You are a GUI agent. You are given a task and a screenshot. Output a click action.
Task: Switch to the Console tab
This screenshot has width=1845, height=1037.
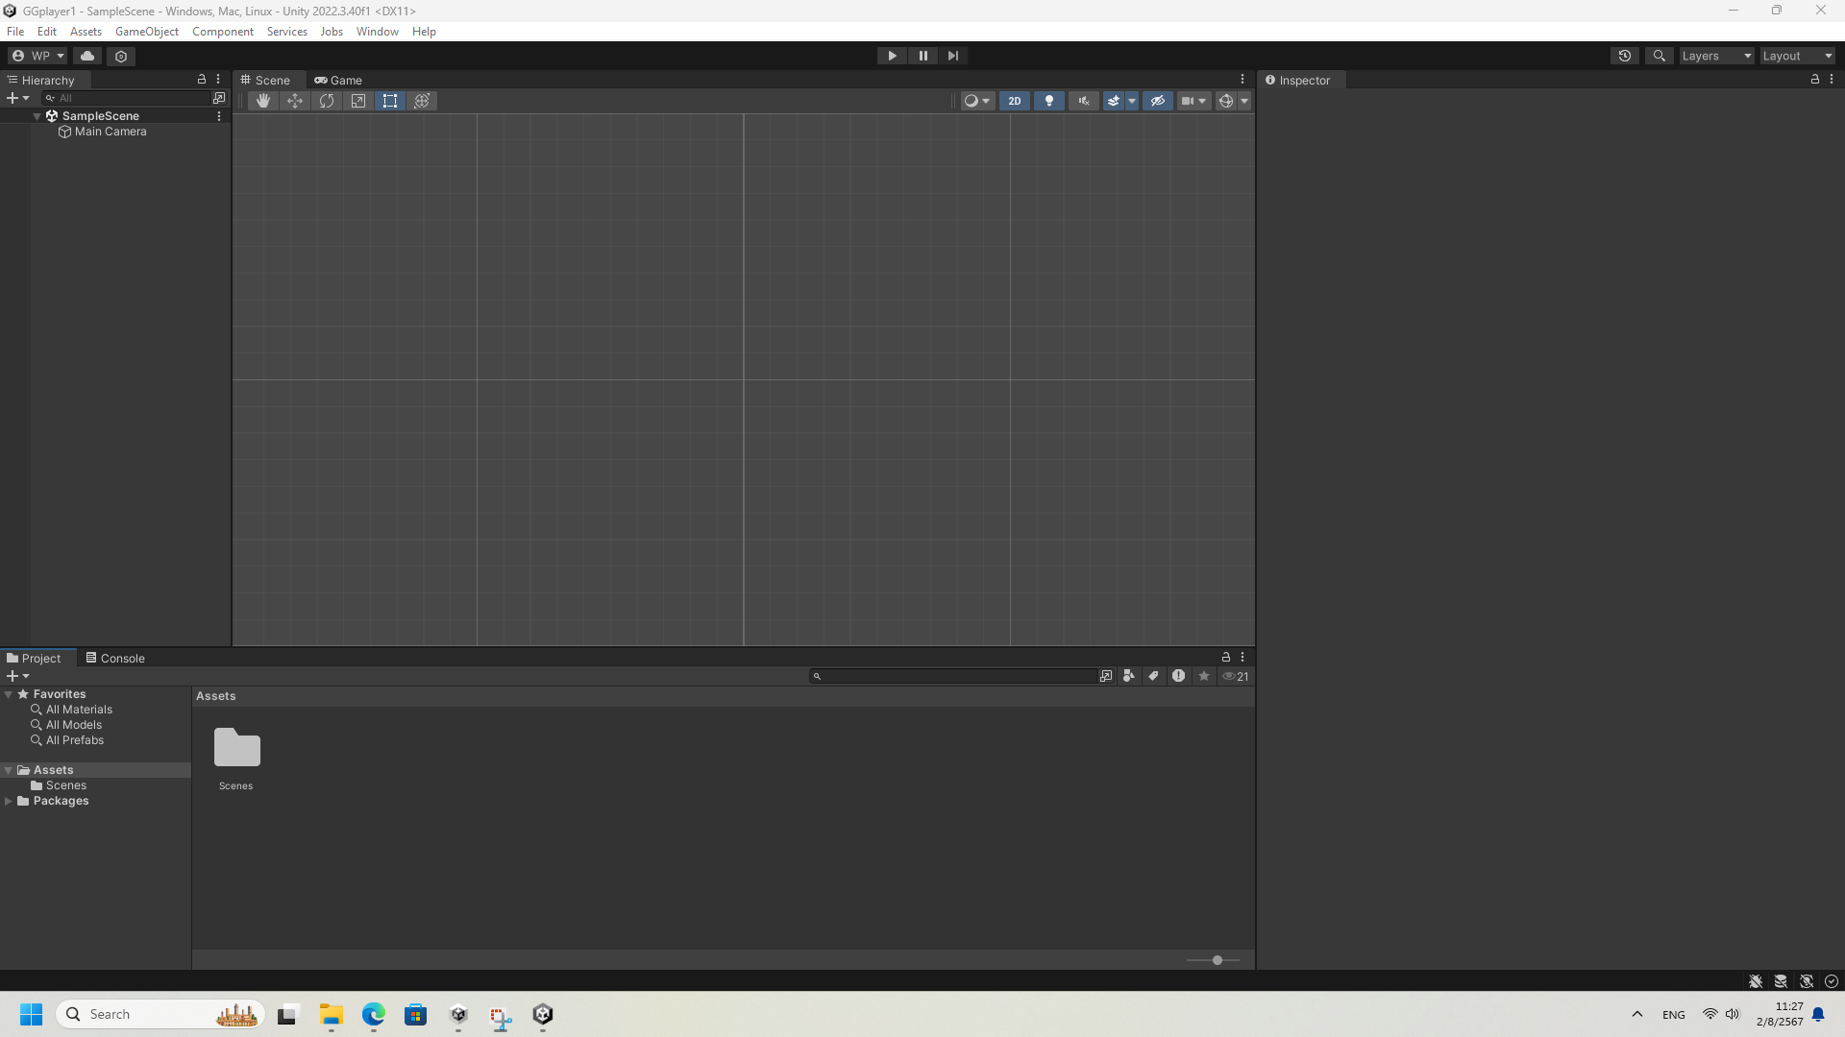pos(115,658)
